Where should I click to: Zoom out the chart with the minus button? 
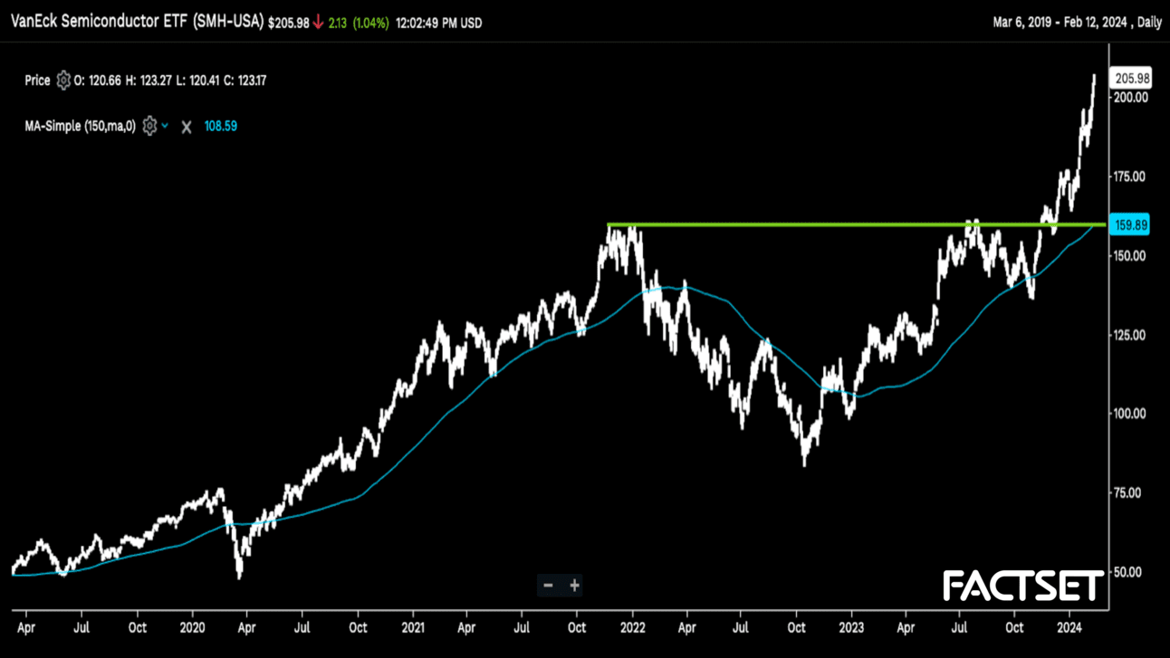(548, 586)
